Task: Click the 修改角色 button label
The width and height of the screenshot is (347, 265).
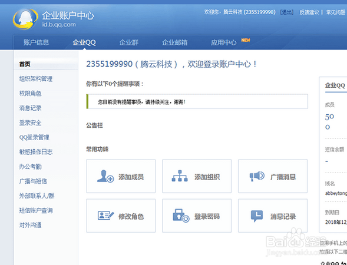Action: coord(131,216)
